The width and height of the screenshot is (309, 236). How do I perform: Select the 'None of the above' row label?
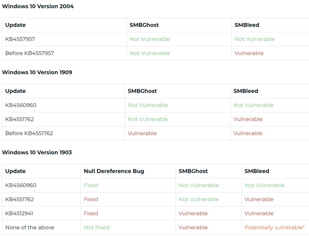click(30, 228)
